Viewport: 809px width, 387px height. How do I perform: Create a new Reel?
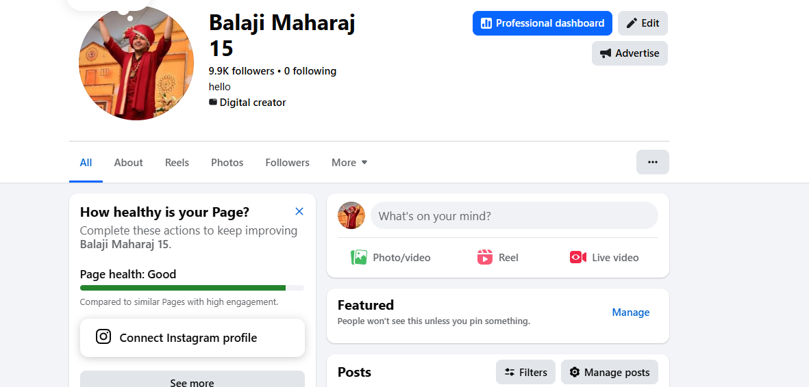498,257
